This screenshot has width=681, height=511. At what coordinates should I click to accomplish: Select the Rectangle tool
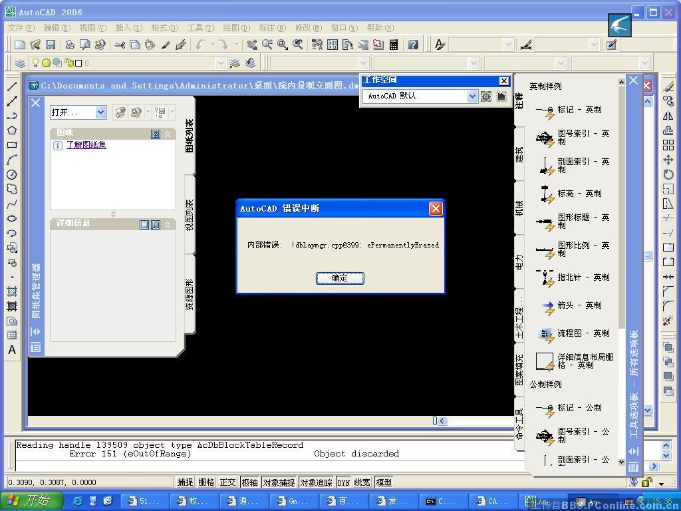tap(12, 145)
